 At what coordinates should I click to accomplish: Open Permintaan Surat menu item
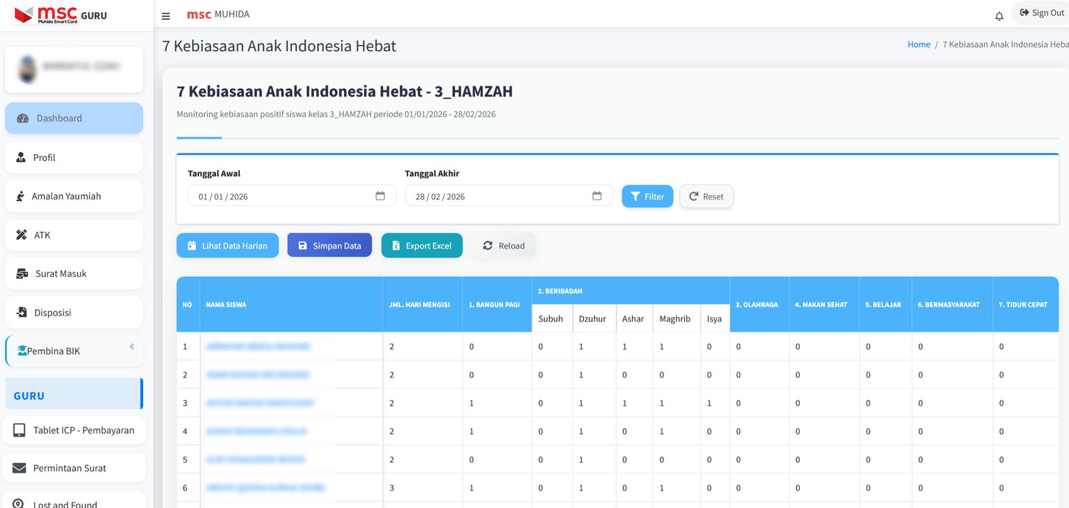click(x=74, y=468)
